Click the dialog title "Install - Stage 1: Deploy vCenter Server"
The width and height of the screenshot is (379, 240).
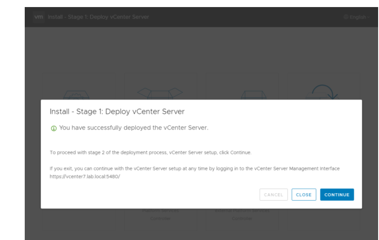[x=117, y=112]
